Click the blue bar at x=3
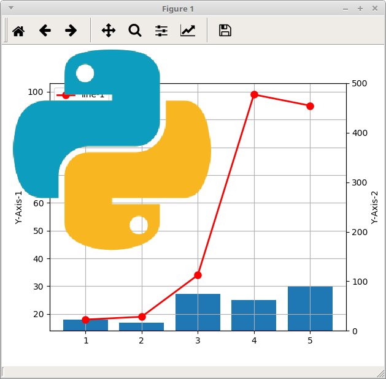The height and width of the screenshot is (379, 386). [198, 312]
